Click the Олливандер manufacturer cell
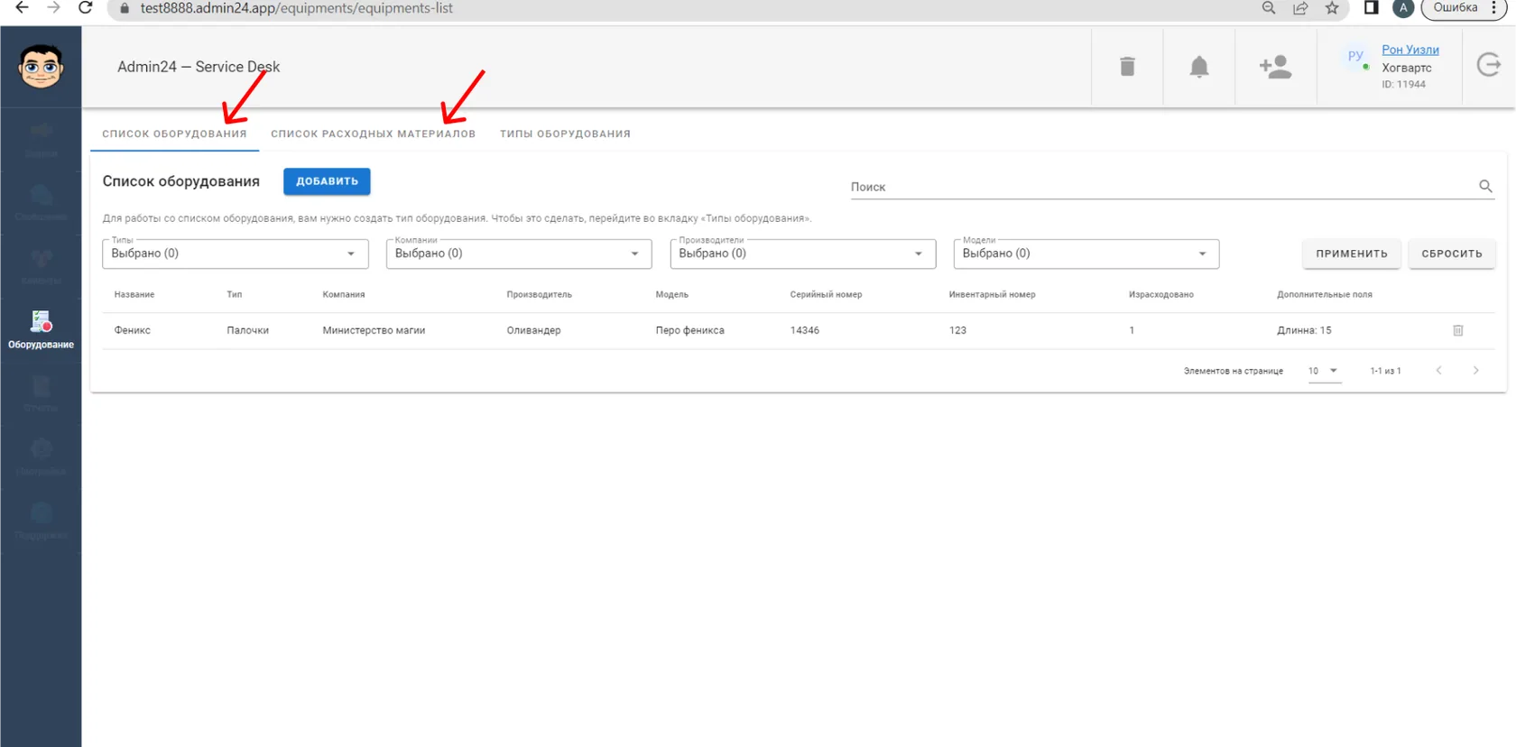 [x=533, y=330]
